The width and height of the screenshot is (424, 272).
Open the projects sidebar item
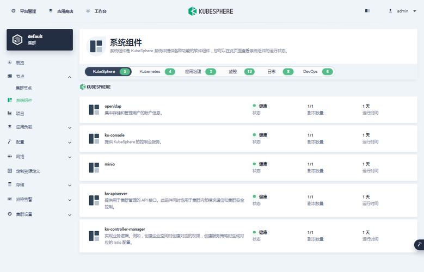[x=20, y=114]
